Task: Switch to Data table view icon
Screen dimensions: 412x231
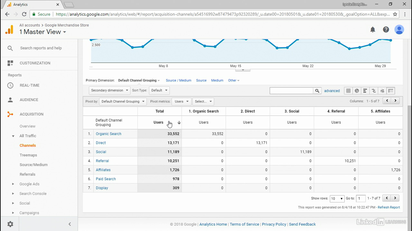Action: click(x=348, y=91)
